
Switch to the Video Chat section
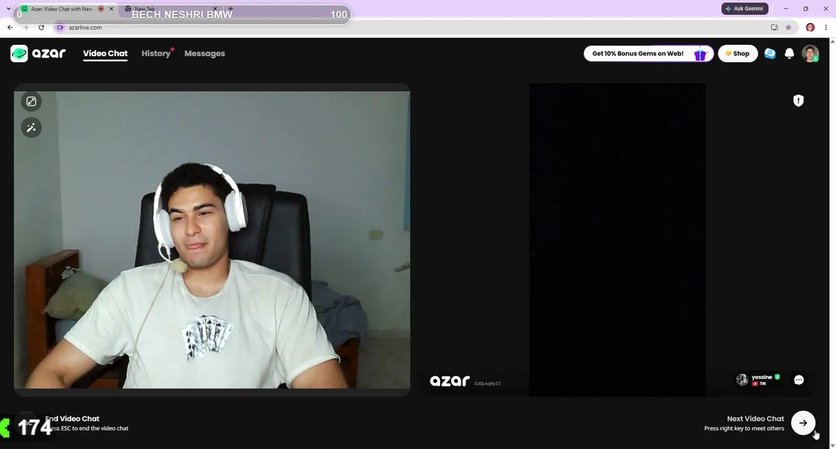coord(105,54)
